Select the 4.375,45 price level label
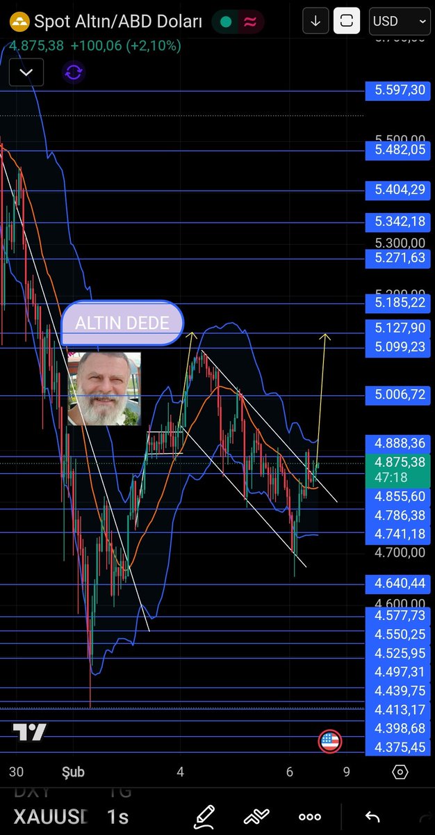Screen dimensions: 435x835 tap(400, 747)
